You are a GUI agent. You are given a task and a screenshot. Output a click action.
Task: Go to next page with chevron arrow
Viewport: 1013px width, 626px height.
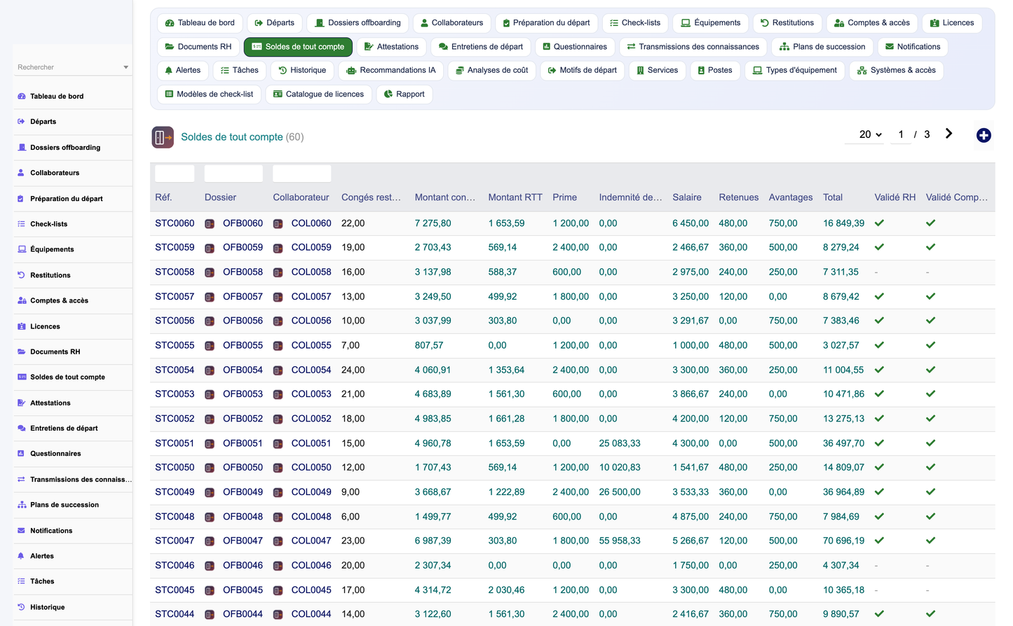(x=949, y=133)
